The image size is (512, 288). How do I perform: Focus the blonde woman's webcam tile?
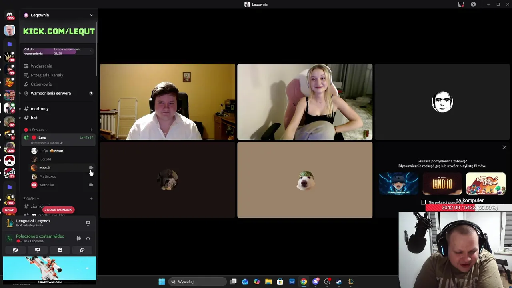coord(305,102)
